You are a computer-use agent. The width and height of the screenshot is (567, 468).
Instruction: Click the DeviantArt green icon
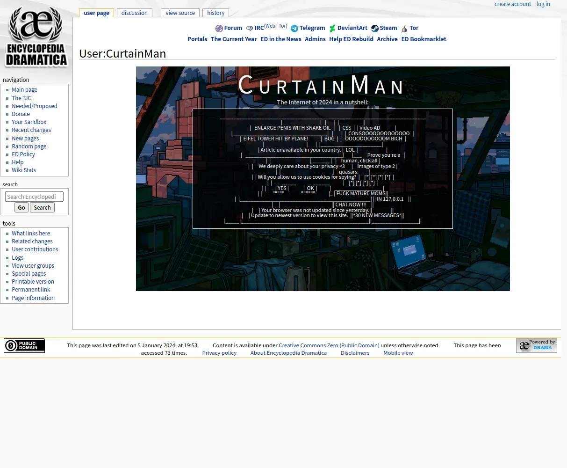coord(332,29)
